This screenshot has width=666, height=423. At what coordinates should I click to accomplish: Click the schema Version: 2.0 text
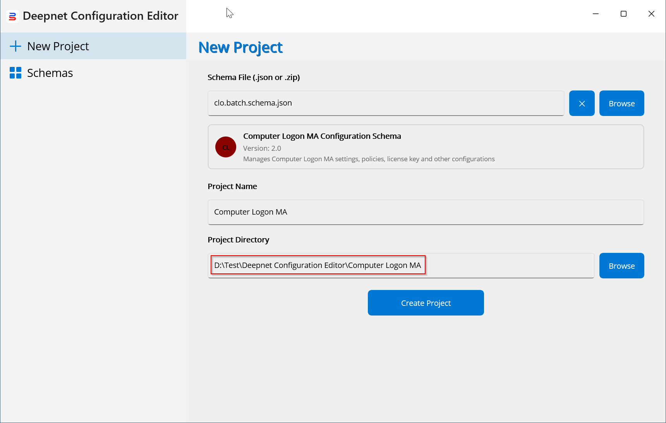pyautogui.click(x=262, y=148)
